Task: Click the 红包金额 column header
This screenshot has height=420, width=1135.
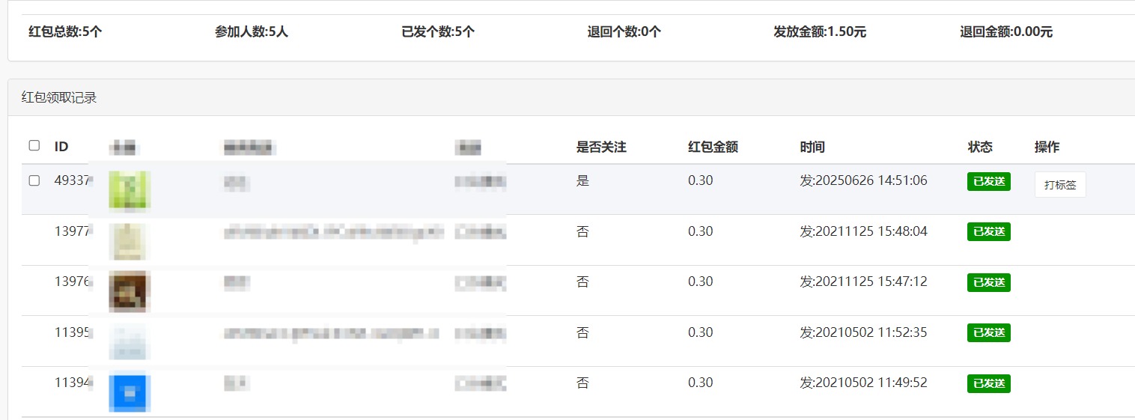Action: 713,147
